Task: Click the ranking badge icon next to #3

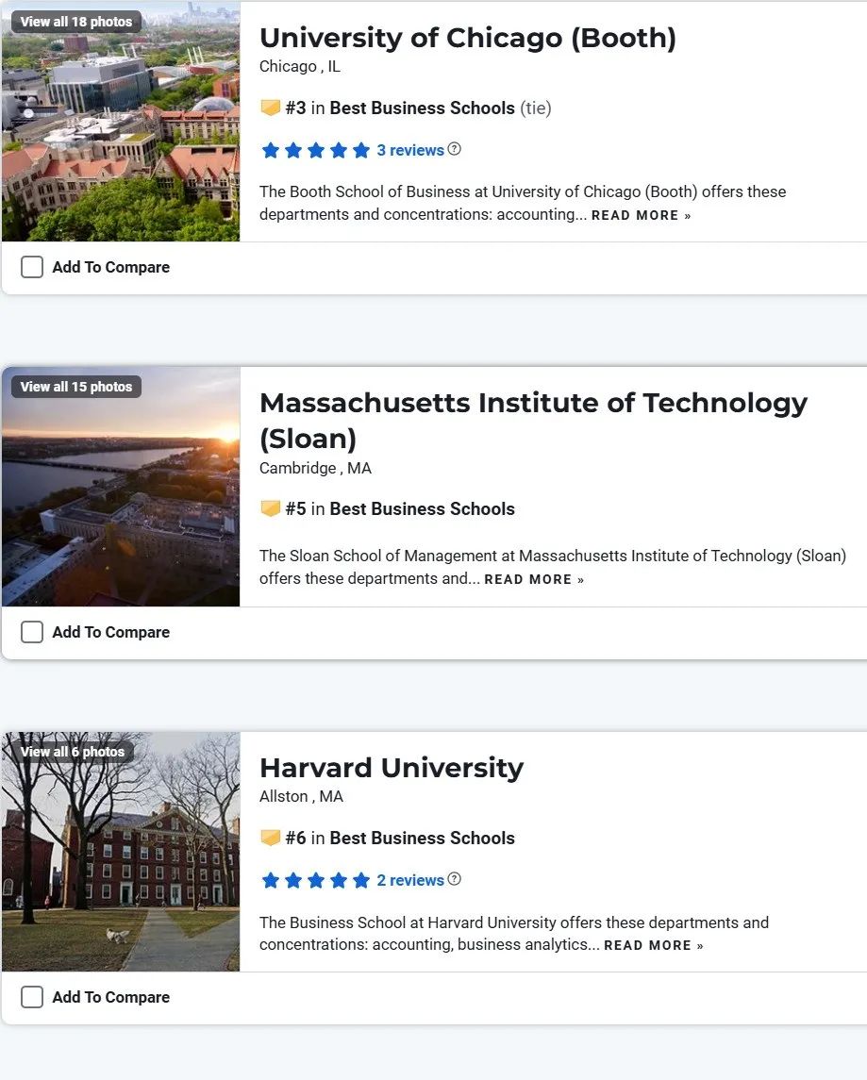Action: 270,108
